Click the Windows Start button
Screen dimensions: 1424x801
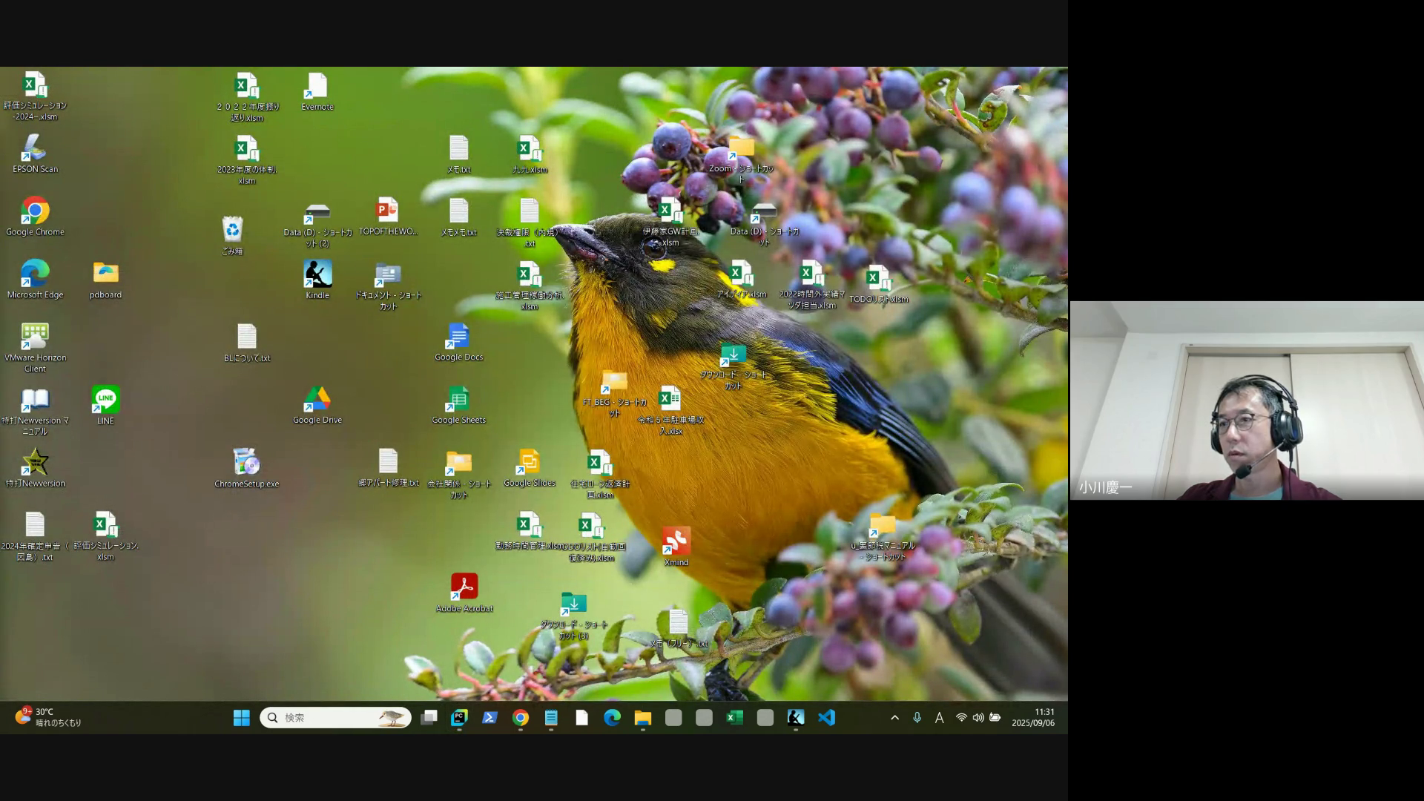(241, 717)
